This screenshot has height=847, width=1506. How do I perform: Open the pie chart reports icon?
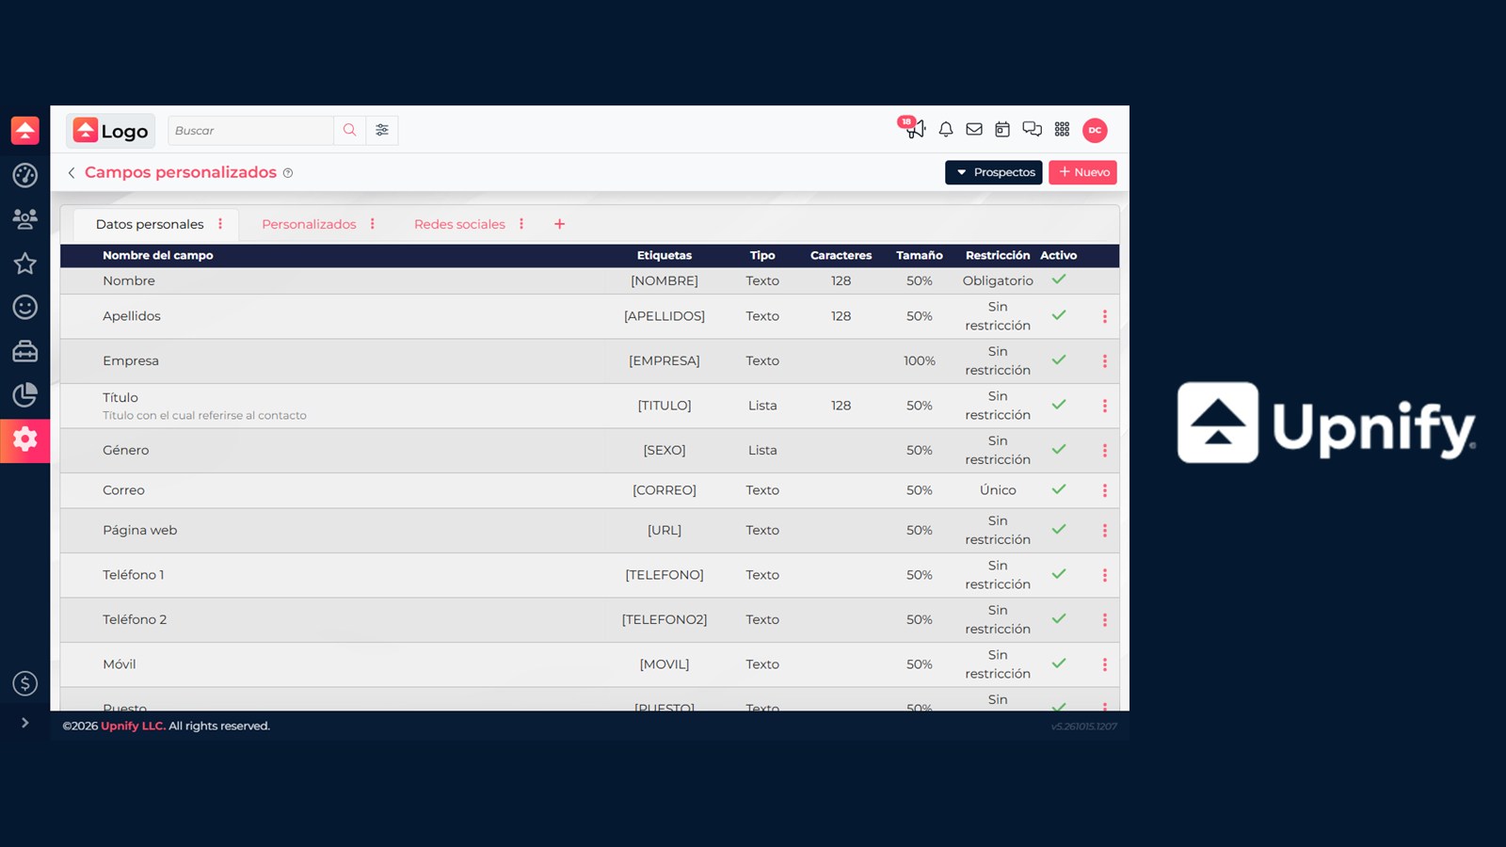[25, 394]
